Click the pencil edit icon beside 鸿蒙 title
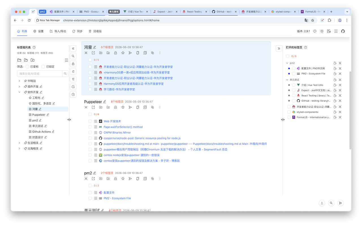 [95, 47]
